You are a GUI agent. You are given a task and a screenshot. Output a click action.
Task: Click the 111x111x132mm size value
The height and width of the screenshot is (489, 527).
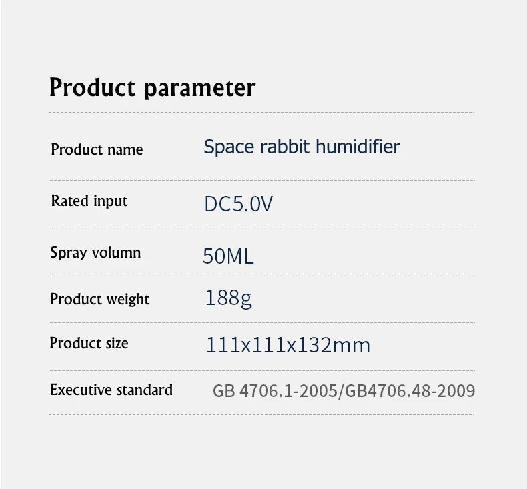288,345
